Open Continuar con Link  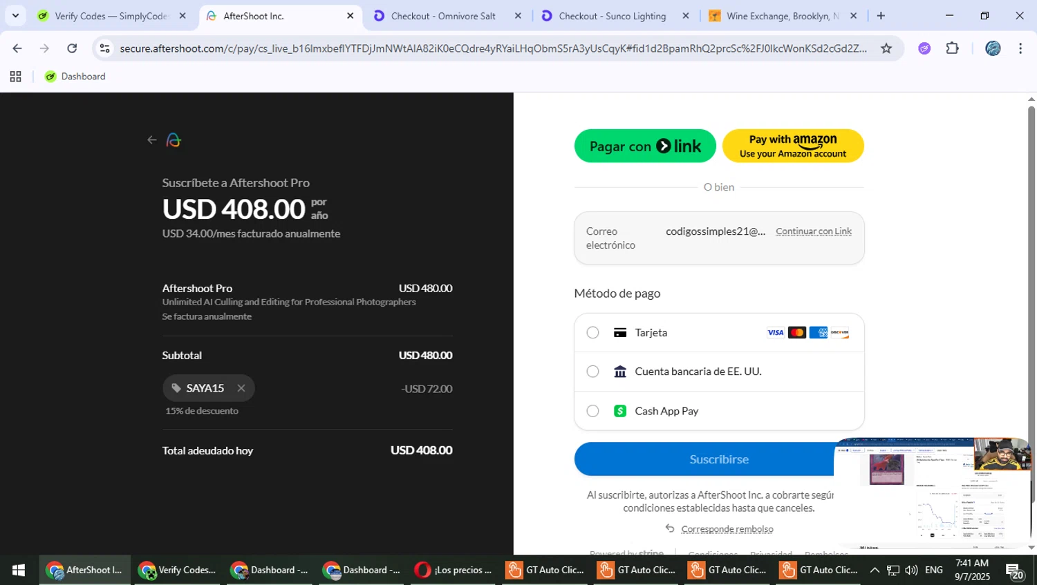pos(814,231)
